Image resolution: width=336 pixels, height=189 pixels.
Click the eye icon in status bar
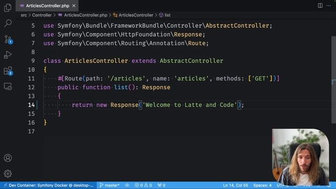coord(127,185)
